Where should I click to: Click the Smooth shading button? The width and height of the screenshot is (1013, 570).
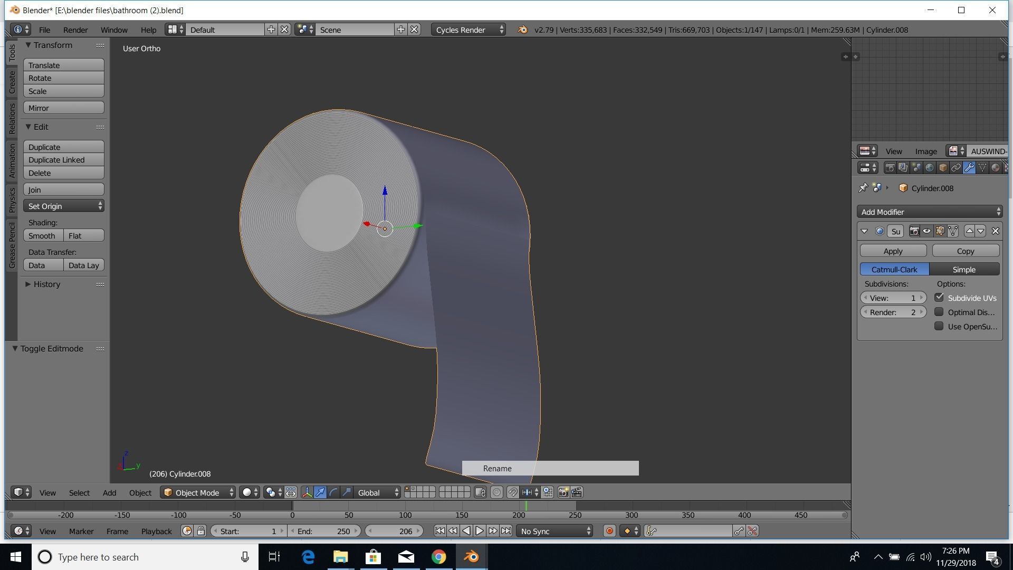click(x=42, y=236)
